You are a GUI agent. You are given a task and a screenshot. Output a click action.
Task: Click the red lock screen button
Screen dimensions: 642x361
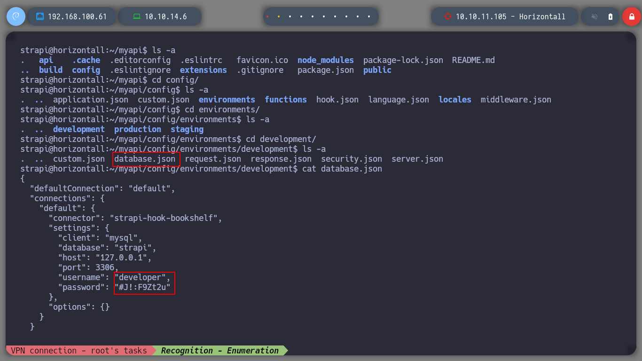(631, 16)
